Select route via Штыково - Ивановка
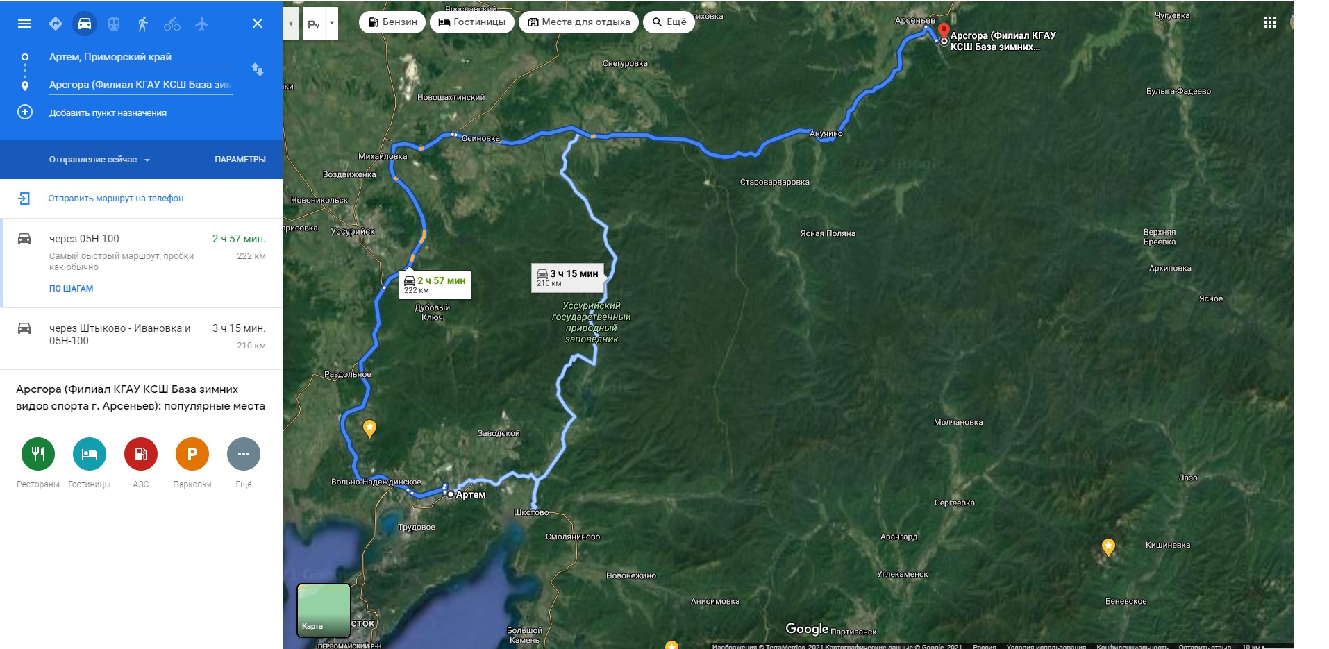The width and height of the screenshot is (1329, 649). (141, 339)
